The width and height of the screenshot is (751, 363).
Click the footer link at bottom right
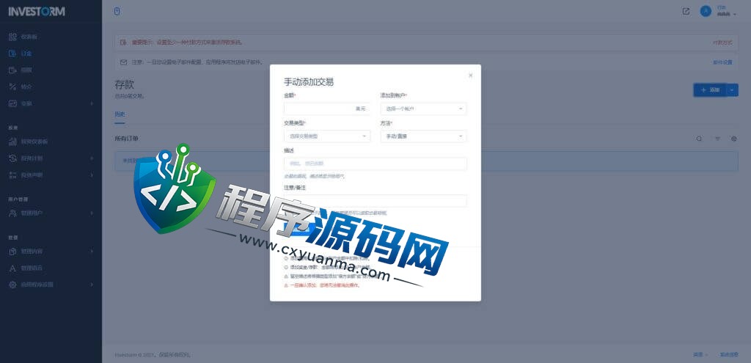(728, 355)
